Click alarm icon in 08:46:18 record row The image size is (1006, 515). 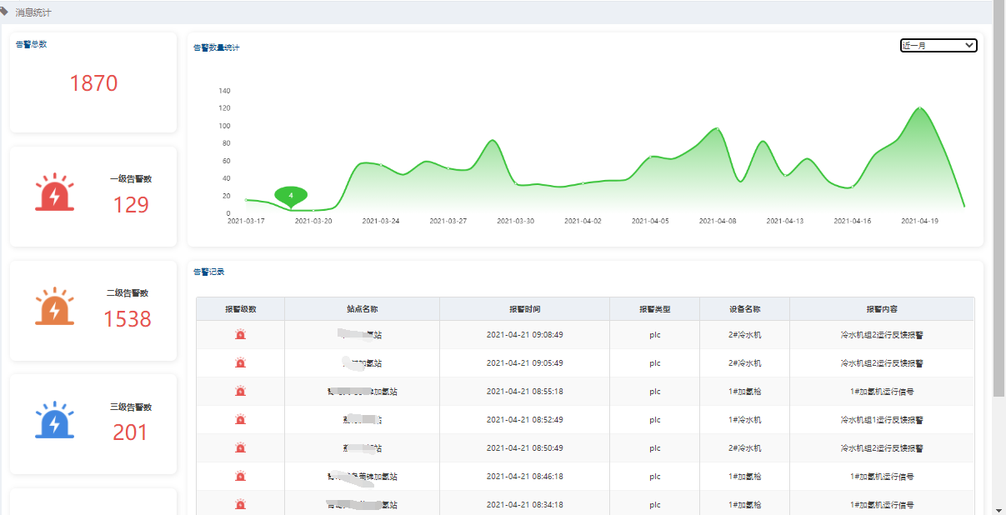(240, 477)
